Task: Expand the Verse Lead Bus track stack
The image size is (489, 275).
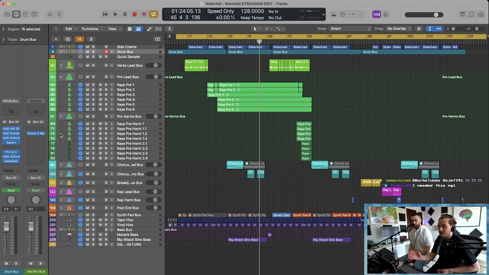Action: [61, 65]
